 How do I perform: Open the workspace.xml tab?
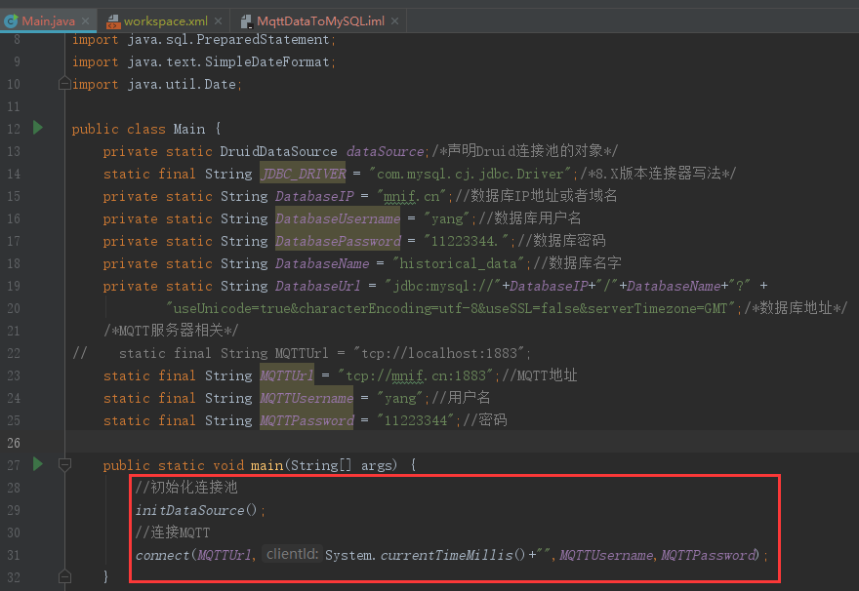coord(165,21)
